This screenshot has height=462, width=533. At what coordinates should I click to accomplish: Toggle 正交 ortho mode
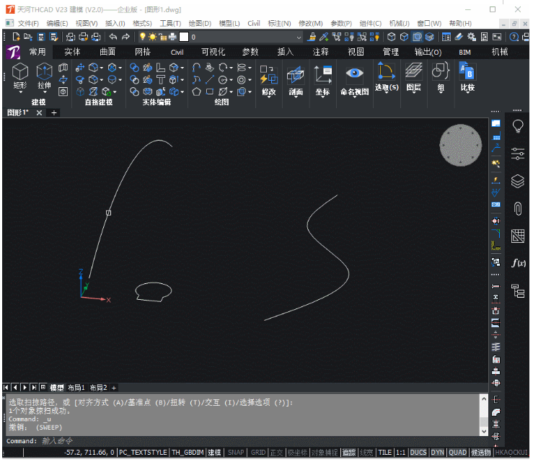point(276,453)
